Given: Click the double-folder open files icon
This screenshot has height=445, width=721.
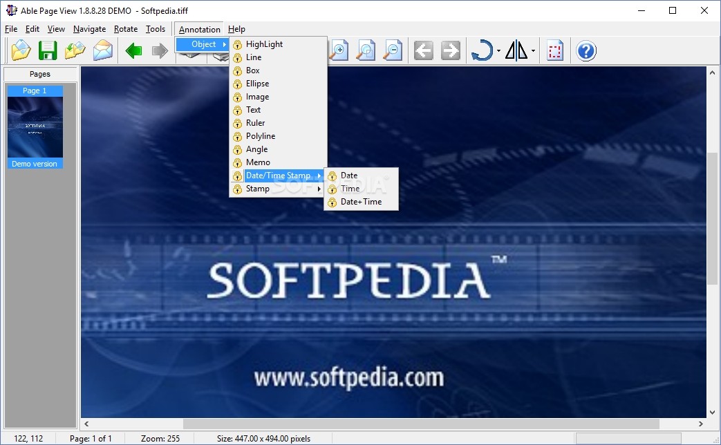Looking at the screenshot, I should [75, 50].
